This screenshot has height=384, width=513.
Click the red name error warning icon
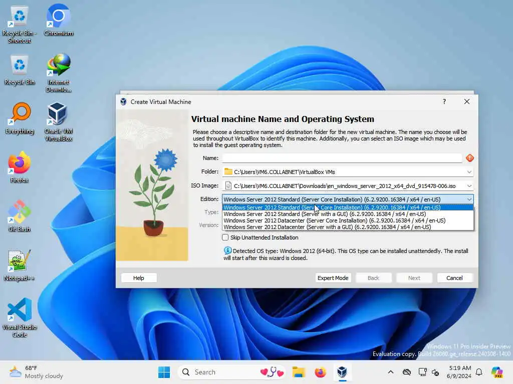(x=470, y=158)
